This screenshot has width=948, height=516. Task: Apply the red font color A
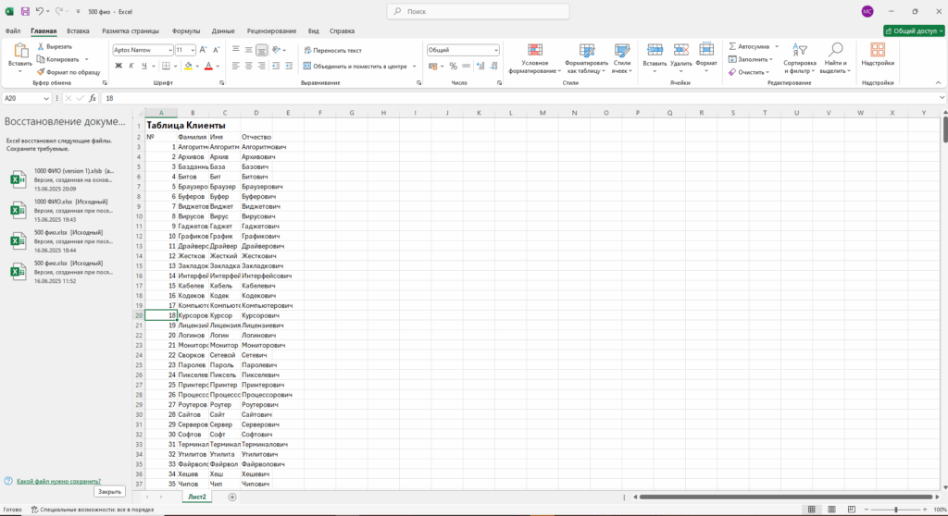click(x=208, y=66)
